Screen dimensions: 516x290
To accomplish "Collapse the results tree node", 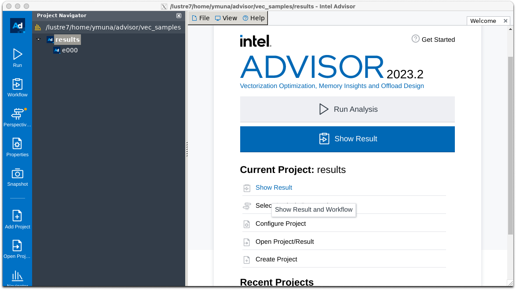I will [x=39, y=39].
